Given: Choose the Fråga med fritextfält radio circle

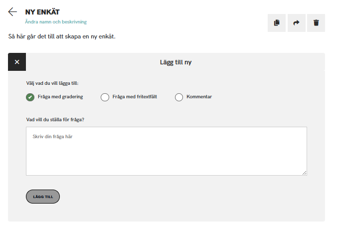Looking at the screenshot, I should (x=105, y=97).
